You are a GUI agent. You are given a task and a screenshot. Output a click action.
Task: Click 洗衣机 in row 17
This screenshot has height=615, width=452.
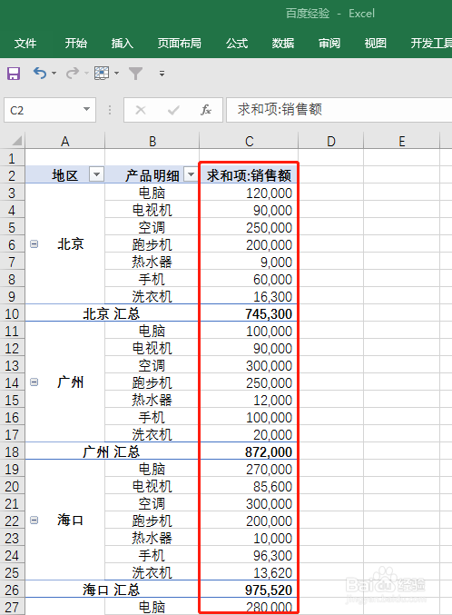coord(152,434)
